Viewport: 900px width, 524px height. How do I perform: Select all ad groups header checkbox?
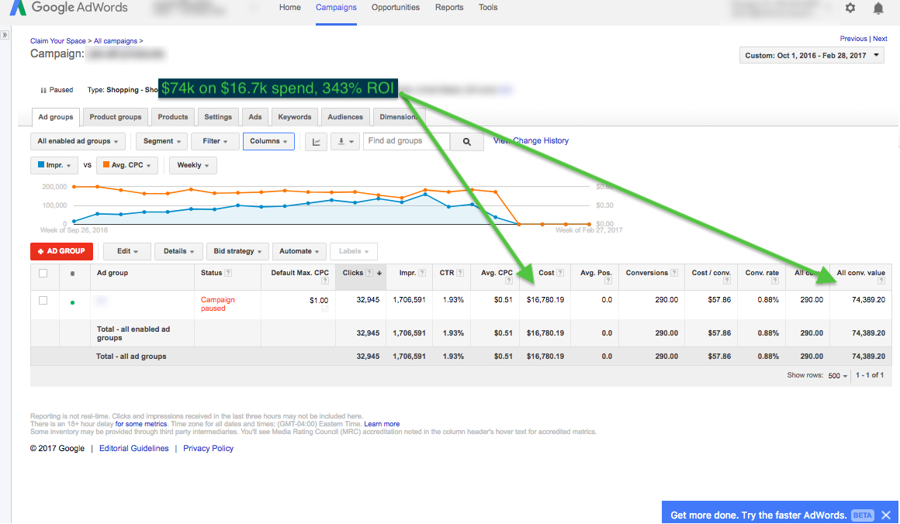pos(43,274)
